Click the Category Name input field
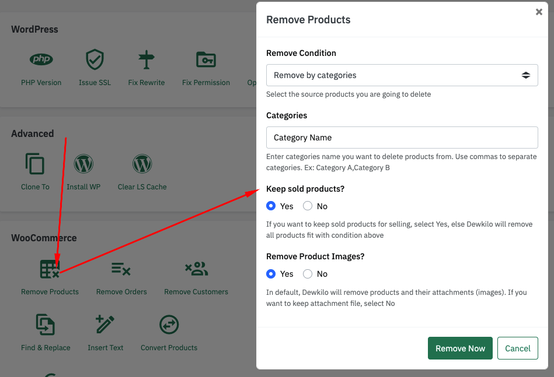This screenshot has width=554, height=377. point(402,138)
